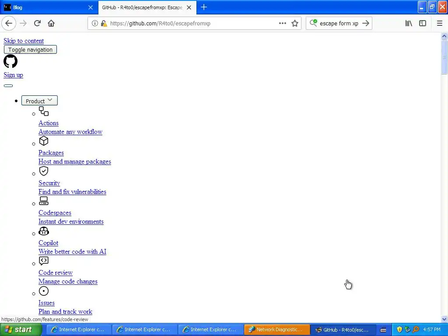The height and width of the screenshot is (336, 448).
Task: Open the Issues link
Action: point(46,303)
